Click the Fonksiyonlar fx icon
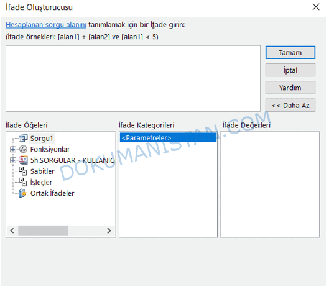The image size is (334, 292). point(23,149)
